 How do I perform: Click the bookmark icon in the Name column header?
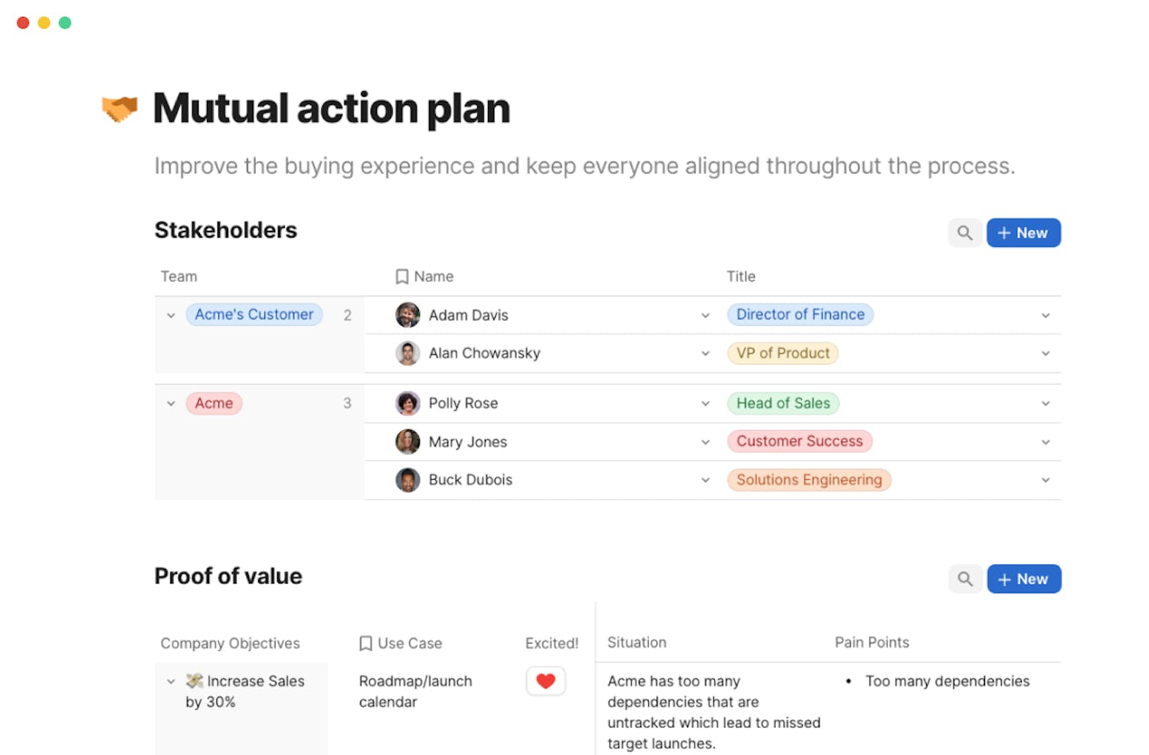point(402,277)
